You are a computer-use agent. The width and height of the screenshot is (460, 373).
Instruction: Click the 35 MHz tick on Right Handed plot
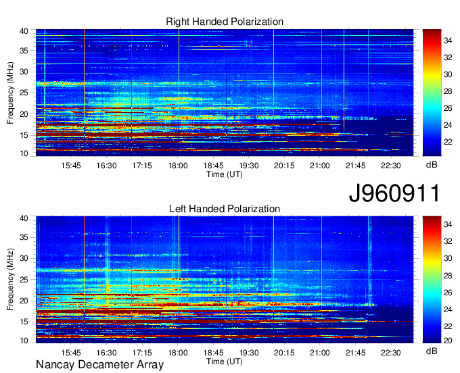(24, 51)
